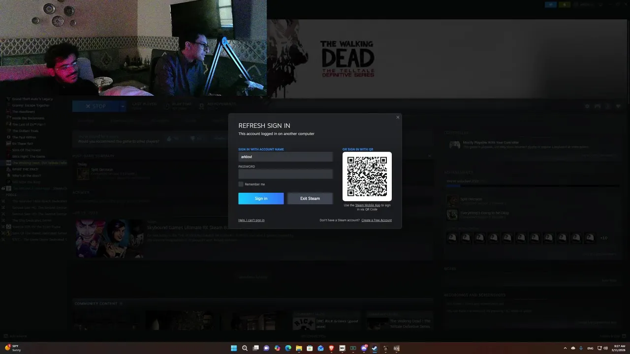Open the NDI app in the taskbar
630x354 pixels.
(342, 348)
